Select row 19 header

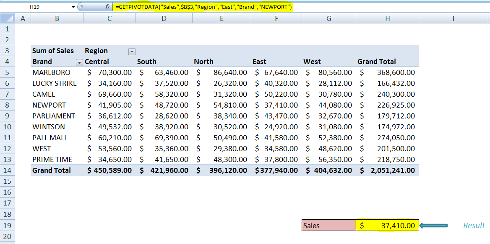pos(8,225)
